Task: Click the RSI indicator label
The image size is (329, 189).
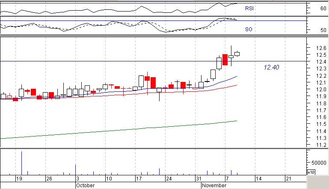Action: tap(249, 9)
